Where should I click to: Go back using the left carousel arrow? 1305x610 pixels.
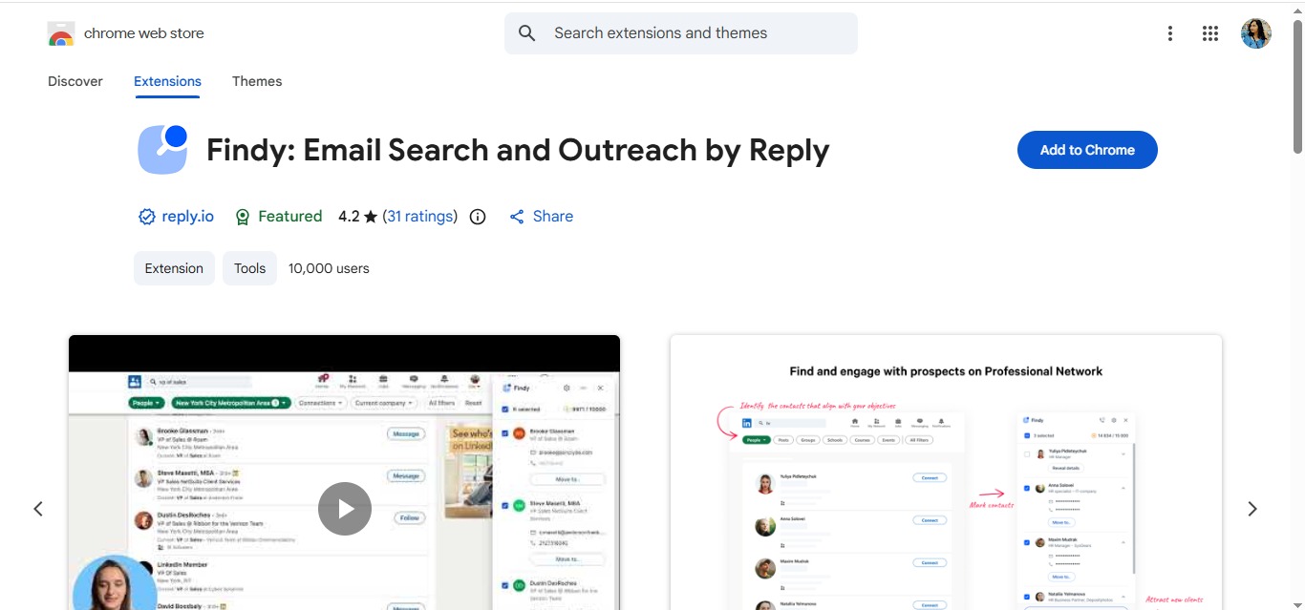(x=38, y=508)
